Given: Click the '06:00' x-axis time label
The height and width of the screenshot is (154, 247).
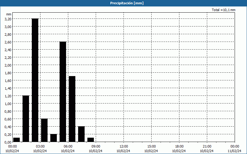Looking at the screenshot, I should click(x=68, y=147).
